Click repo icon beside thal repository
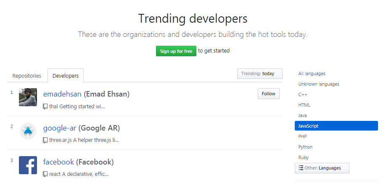The width and height of the screenshot is (386, 183). (x=45, y=107)
